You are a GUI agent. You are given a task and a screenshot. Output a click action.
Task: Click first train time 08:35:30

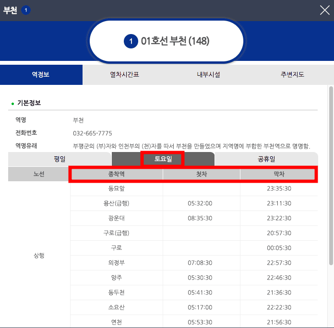tap(200, 218)
